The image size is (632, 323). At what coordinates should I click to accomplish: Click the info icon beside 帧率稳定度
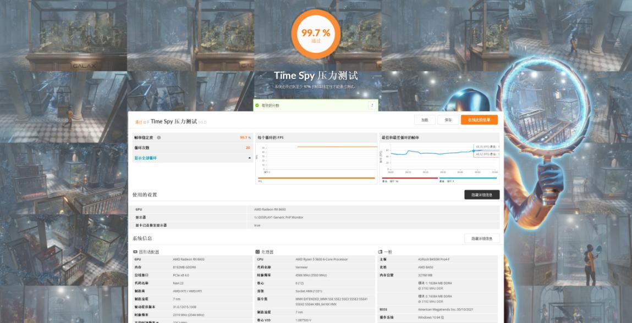click(x=159, y=137)
